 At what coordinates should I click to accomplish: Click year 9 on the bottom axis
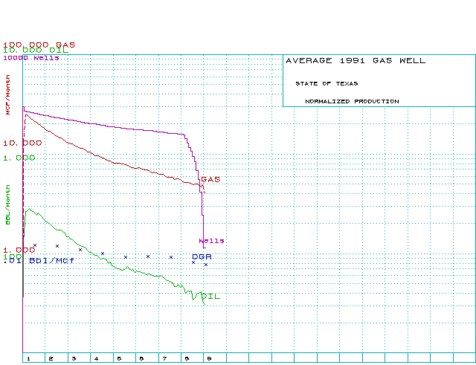(x=209, y=358)
